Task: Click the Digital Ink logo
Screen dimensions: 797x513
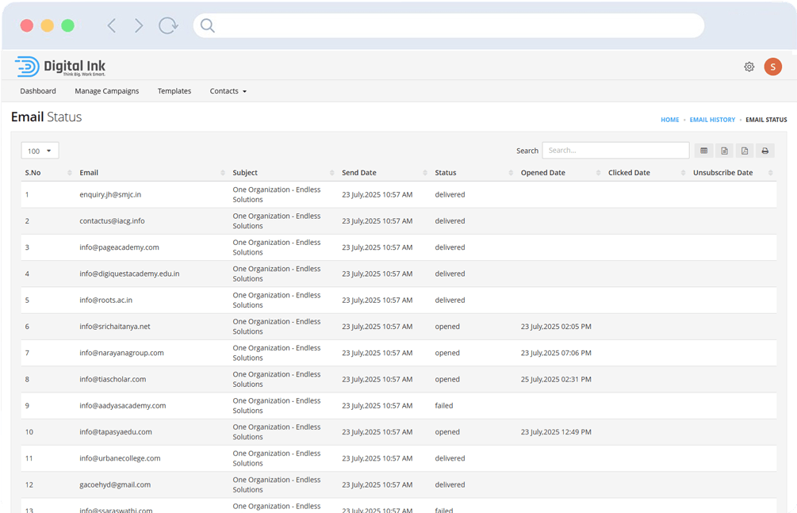Action: coord(60,67)
